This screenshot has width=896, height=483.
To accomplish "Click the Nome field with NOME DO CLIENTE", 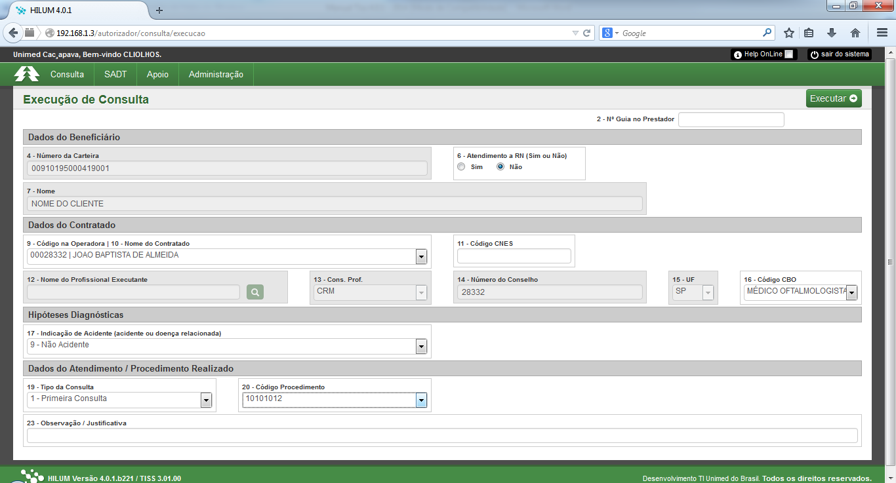I will point(335,204).
